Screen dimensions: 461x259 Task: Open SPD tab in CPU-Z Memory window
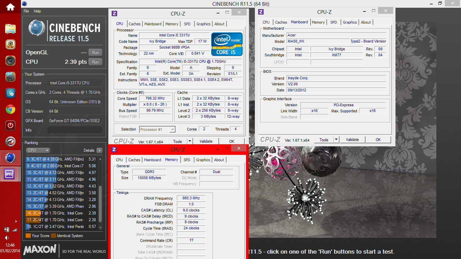pos(187,160)
